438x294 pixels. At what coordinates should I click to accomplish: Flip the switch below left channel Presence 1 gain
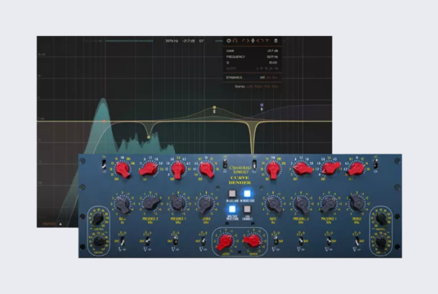point(175,241)
